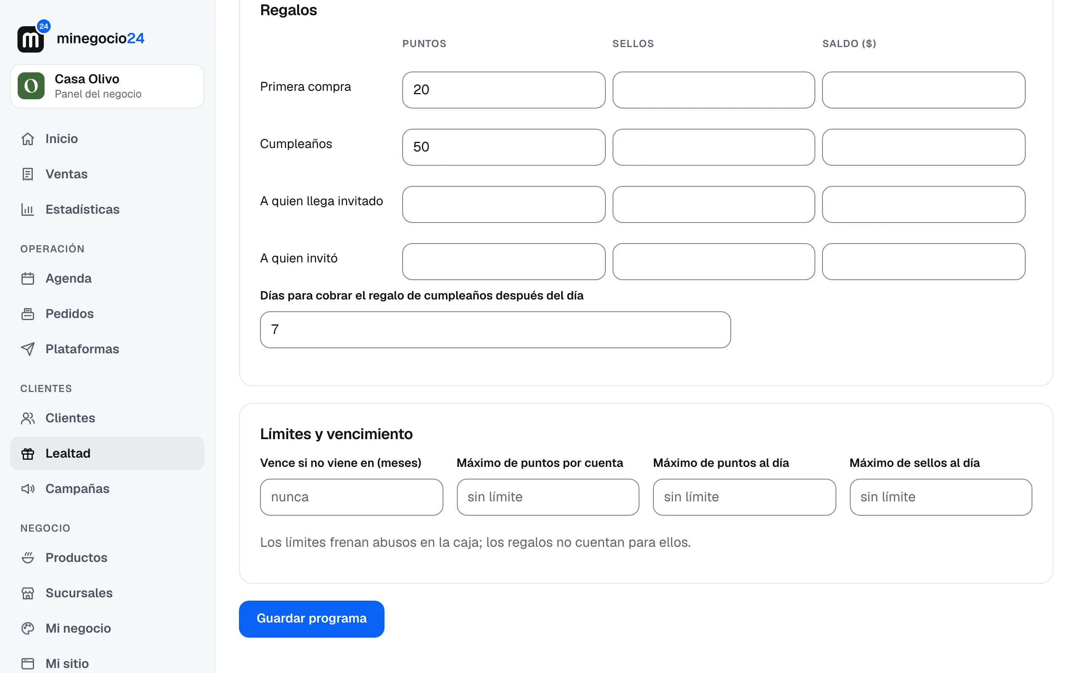Click Cumpleaños saldo field
This screenshot has height=673, width=1077.
(924, 147)
